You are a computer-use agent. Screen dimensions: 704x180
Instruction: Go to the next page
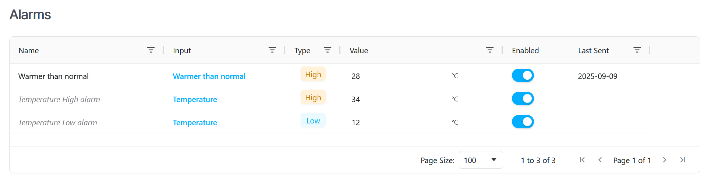[665, 160]
